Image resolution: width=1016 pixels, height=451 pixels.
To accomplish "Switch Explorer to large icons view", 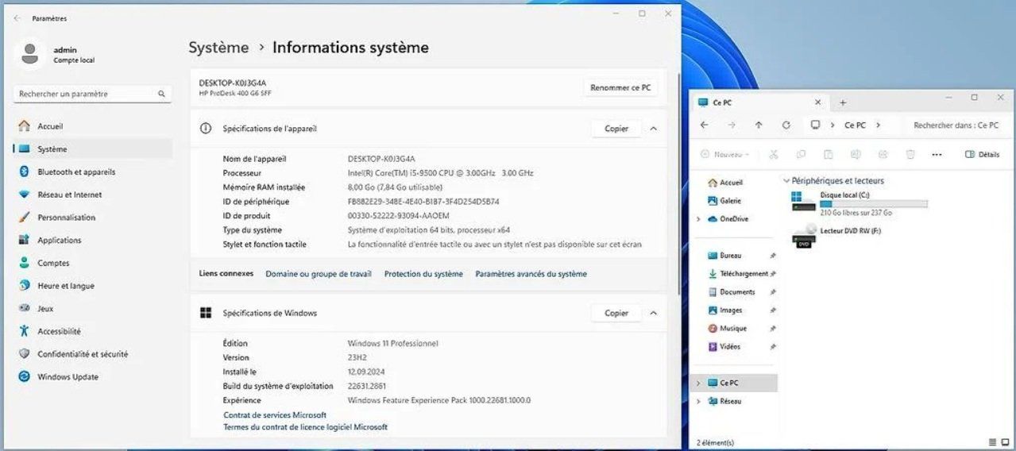I will (1005, 442).
